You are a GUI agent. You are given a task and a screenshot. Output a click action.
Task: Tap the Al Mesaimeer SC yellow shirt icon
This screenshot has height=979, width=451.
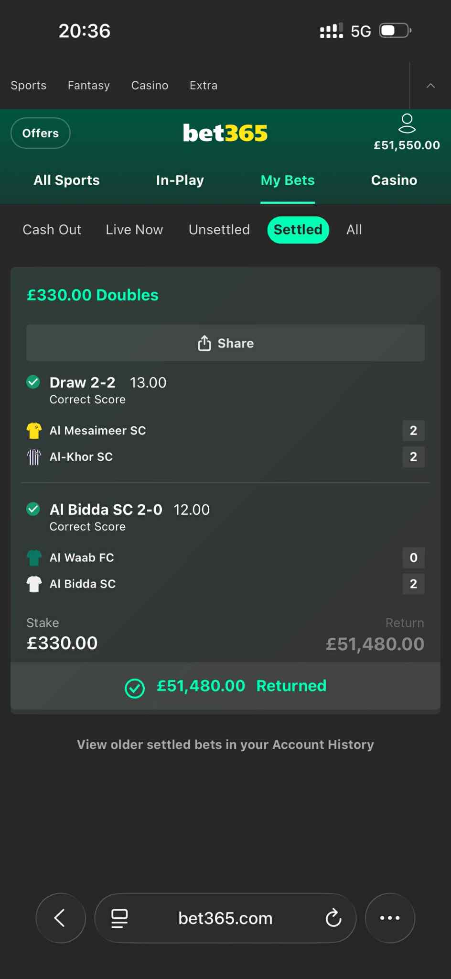tap(34, 431)
